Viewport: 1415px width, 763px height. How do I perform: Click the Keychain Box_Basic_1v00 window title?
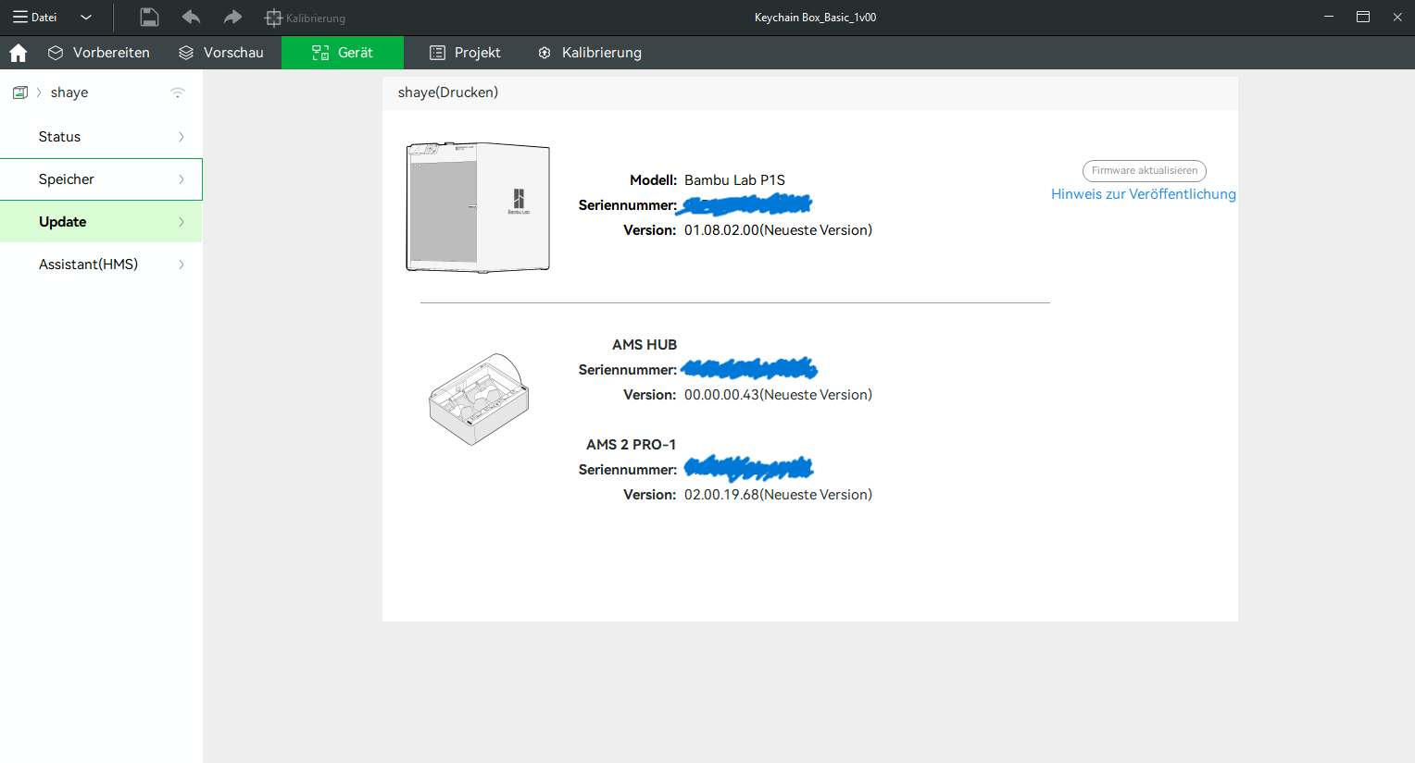click(816, 18)
